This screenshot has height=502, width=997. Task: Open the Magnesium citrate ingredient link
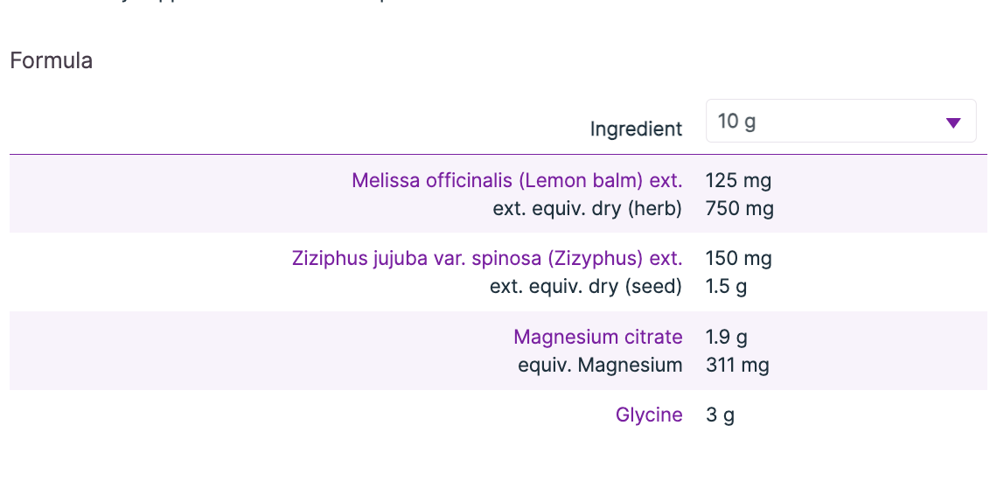598,338
